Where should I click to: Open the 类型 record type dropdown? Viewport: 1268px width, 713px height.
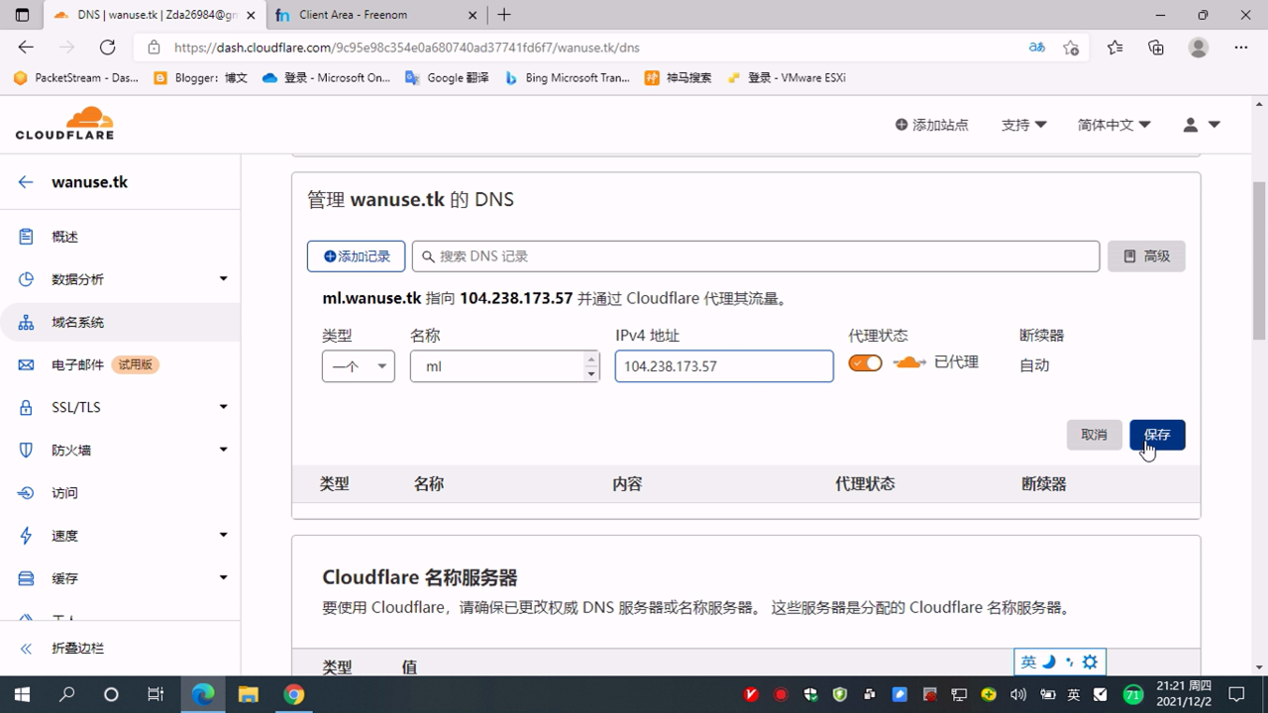(359, 366)
